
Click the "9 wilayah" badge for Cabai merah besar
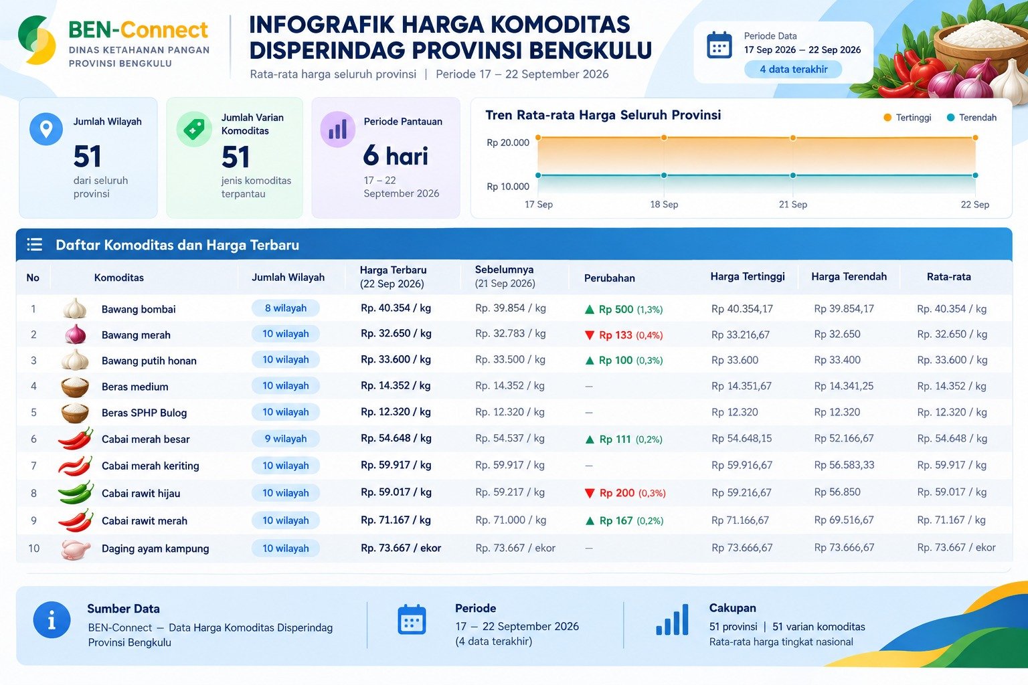click(x=286, y=439)
